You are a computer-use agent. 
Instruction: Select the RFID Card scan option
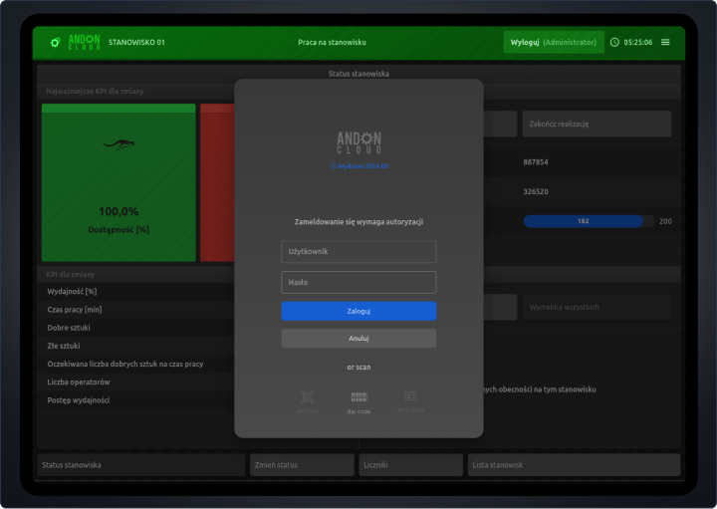click(410, 400)
